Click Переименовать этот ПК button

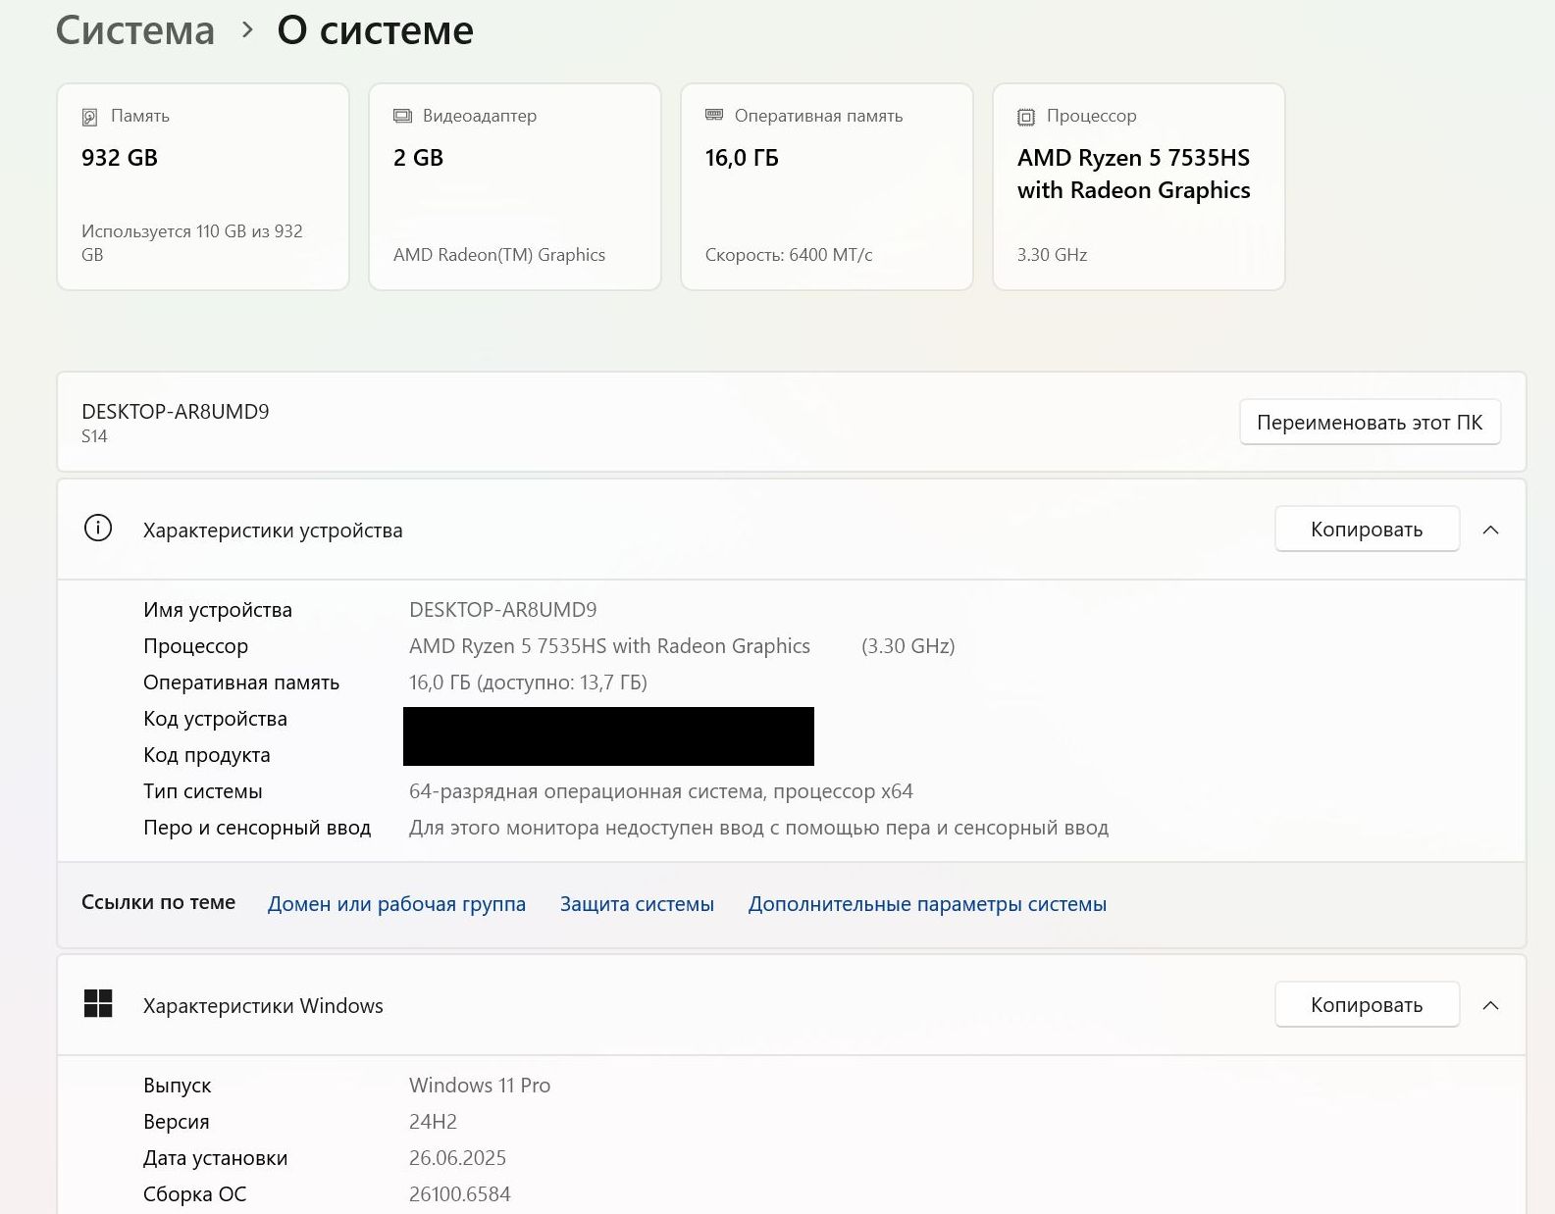tap(1370, 423)
